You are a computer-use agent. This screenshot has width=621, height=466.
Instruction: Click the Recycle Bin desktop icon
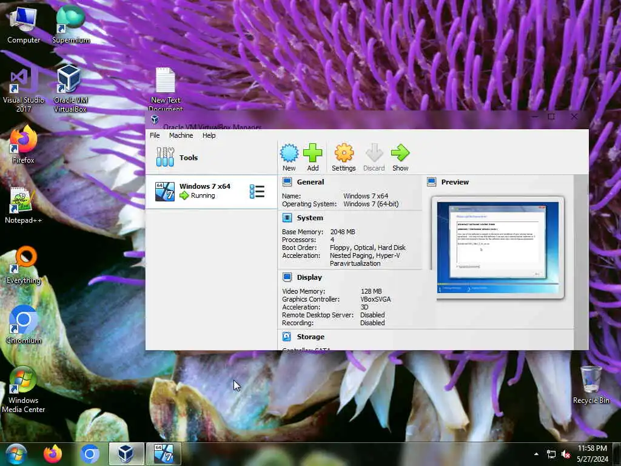(x=591, y=385)
